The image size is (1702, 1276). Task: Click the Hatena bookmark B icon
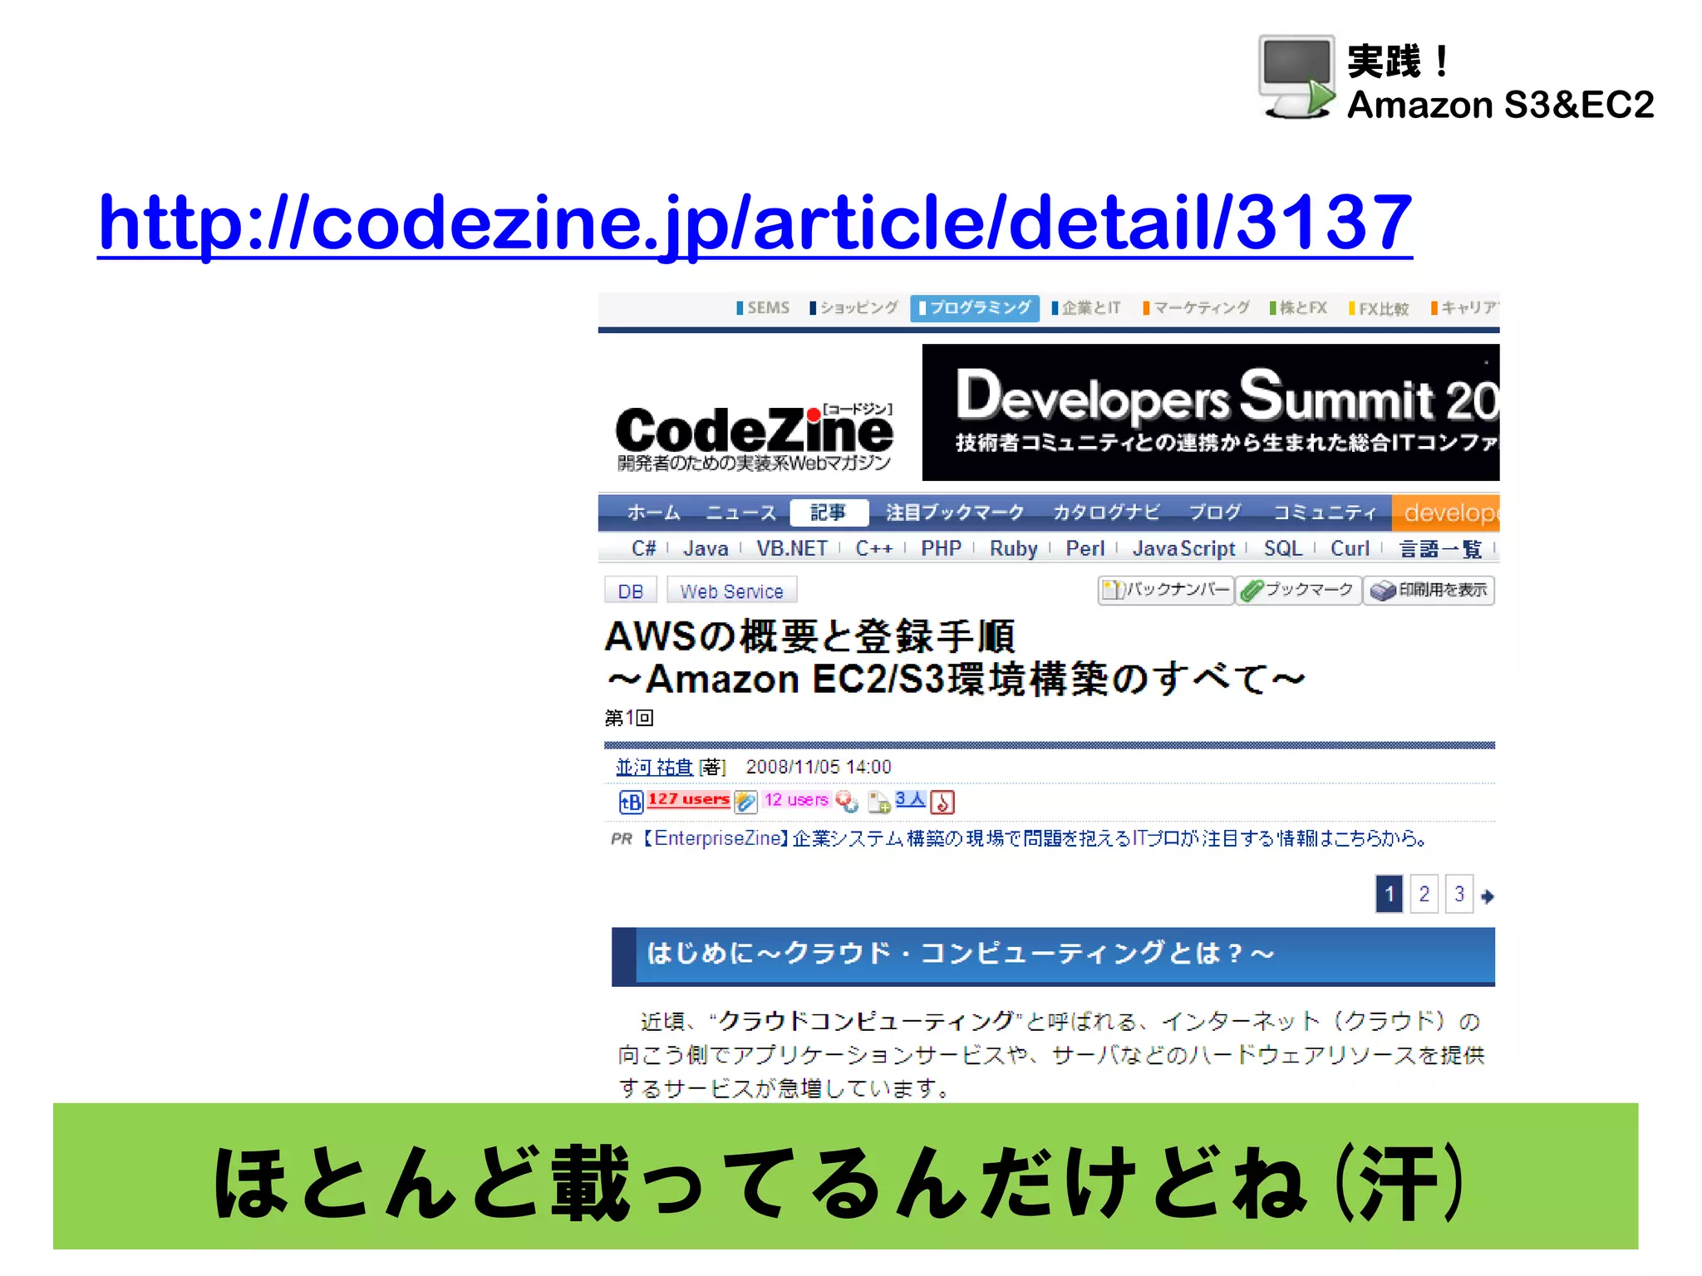[x=631, y=802]
